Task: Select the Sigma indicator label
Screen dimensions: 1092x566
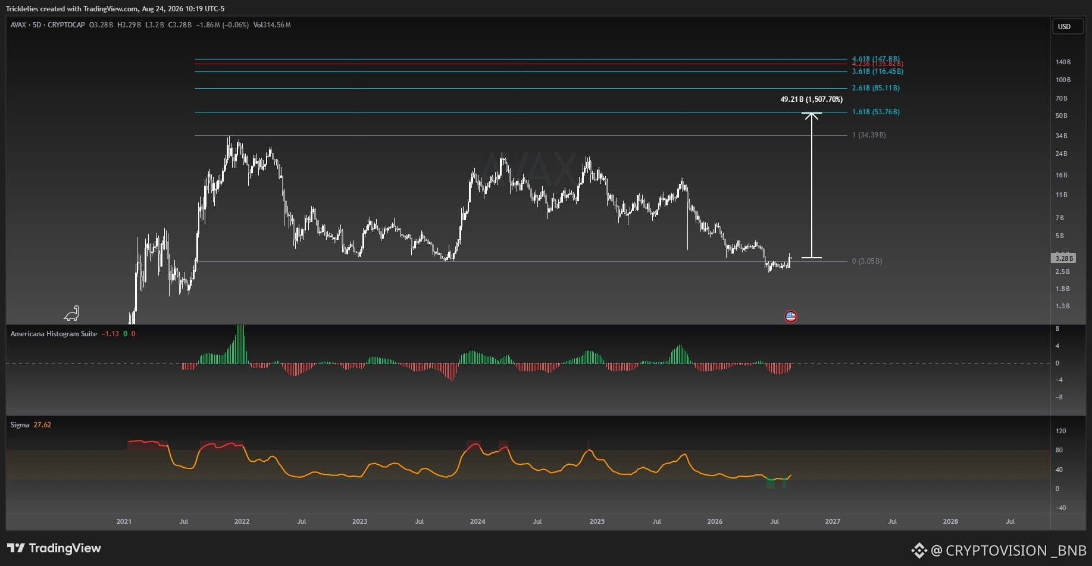Action: tap(20, 425)
